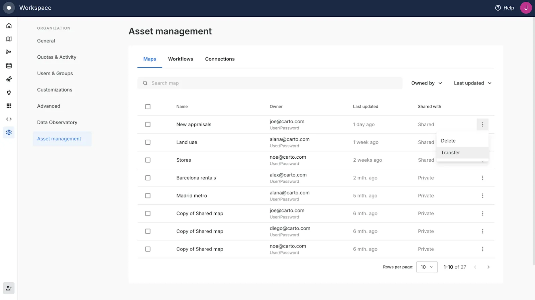Open the Connections plug icon
The height and width of the screenshot is (300, 535).
9,93
